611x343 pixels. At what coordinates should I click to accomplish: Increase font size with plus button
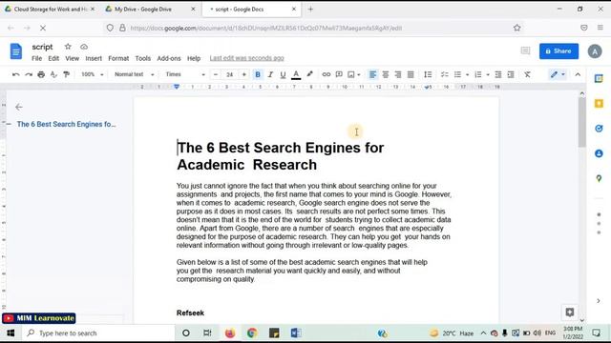point(244,74)
